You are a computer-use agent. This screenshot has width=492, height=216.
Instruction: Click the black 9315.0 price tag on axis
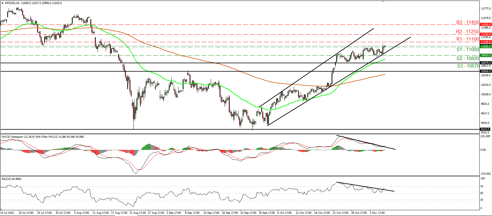[486, 129]
